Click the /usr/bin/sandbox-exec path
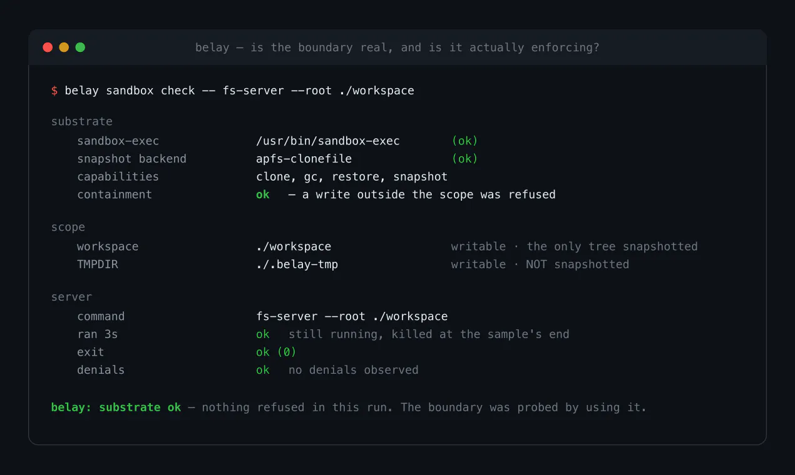This screenshot has height=475, width=795. pyautogui.click(x=328, y=141)
